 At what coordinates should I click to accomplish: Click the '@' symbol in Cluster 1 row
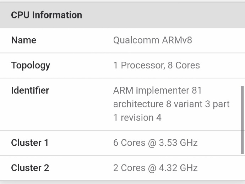point(152,143)
